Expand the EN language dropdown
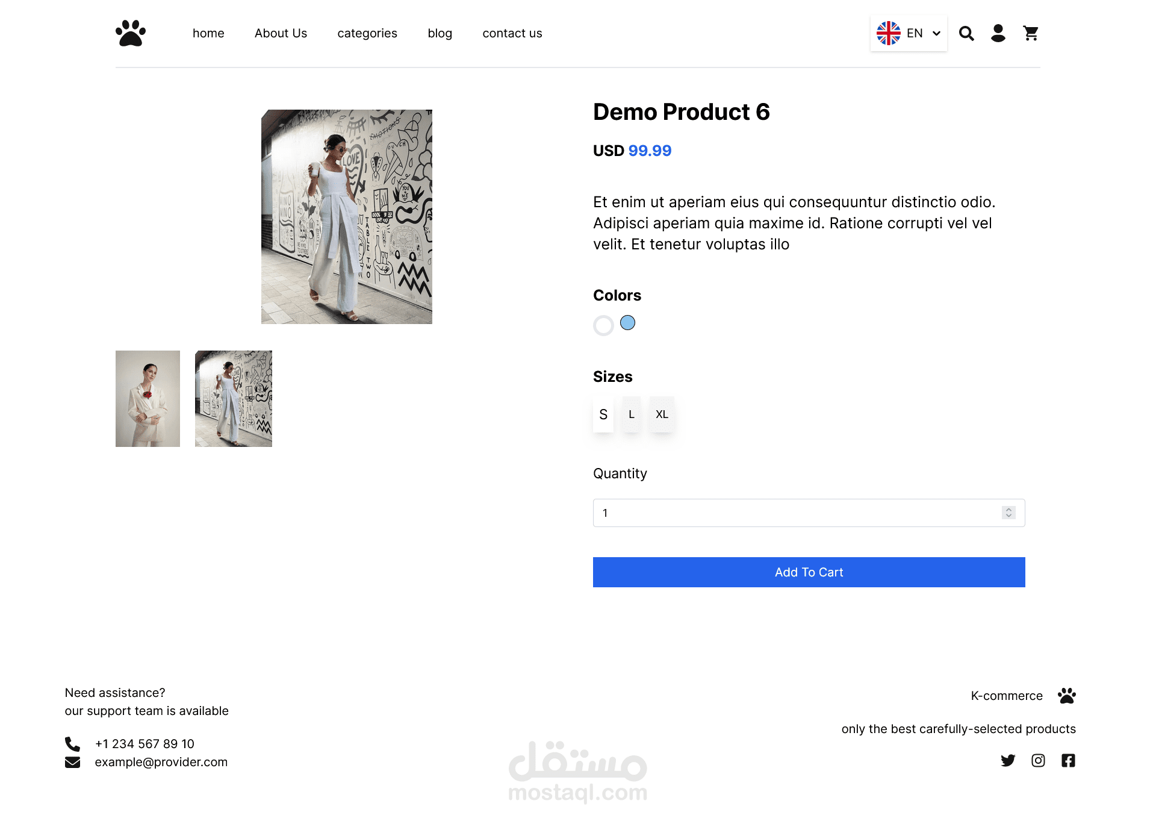The width and height of the screenshot is (1156, 821). [x=909, y=33]
